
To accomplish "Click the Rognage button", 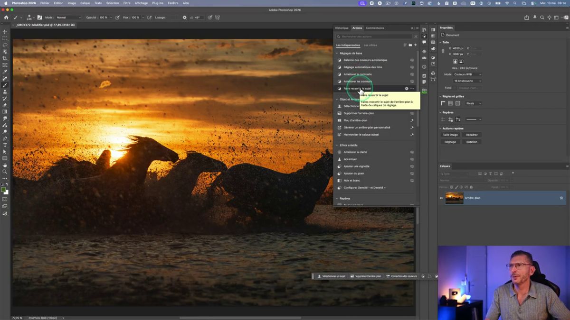I will (450, 142).
